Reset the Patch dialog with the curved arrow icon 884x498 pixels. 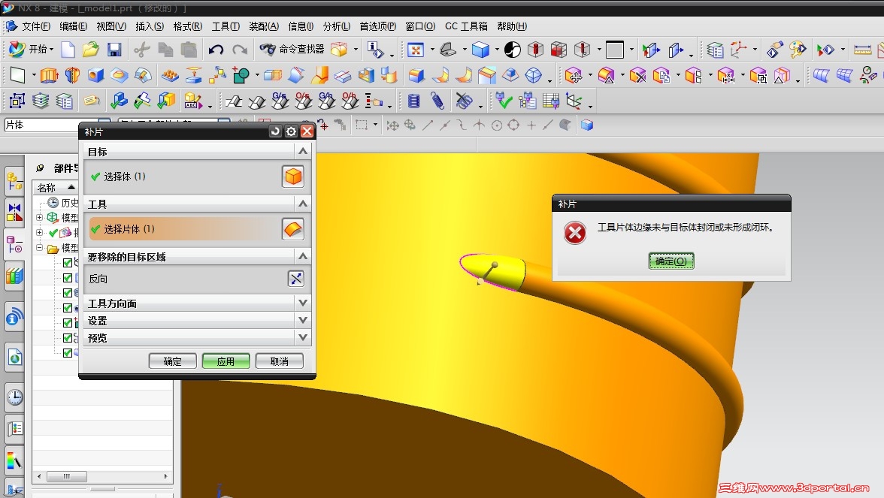pyautogui.click(x=275, y=131)
